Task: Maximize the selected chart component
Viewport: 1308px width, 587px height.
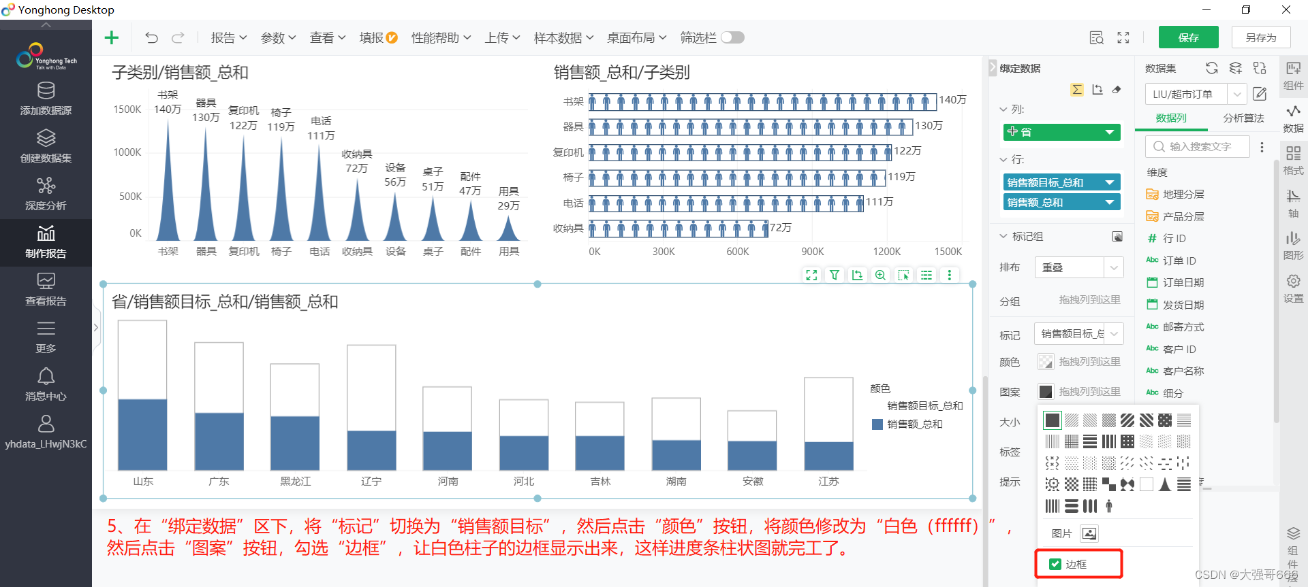Action: tap(811, 275)
